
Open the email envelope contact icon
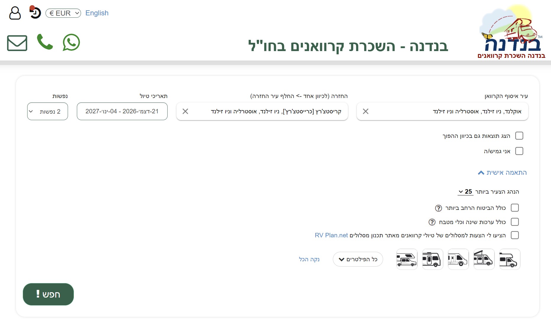[x=17, y=43]
